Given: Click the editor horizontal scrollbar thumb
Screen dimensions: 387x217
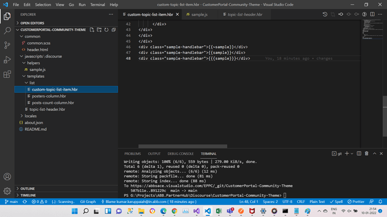Looking at the screenshot, I should [x=183, y=146].
